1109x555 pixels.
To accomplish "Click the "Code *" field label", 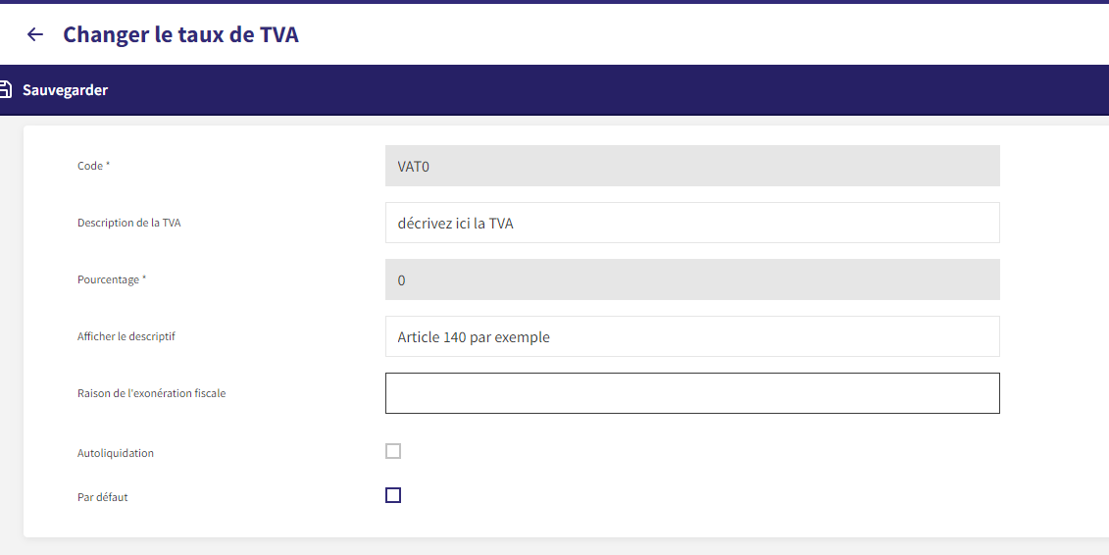I will [93, 166].
